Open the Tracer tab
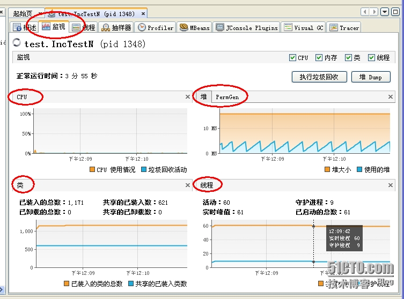The height and width of the screenshot is (299, 404). pyautogui.click(x=344, y=27)
